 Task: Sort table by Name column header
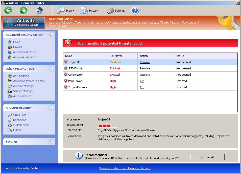click(x=85, y=56)
